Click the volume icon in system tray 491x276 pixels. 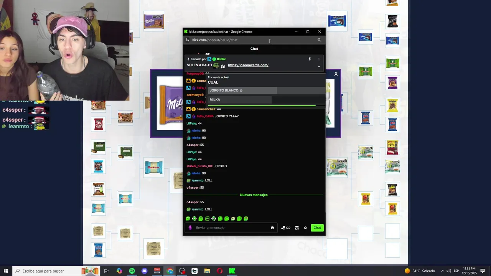point(449,271)
